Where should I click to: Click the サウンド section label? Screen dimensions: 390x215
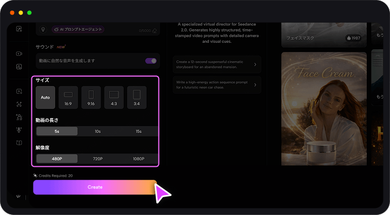[x=44, y=47]
